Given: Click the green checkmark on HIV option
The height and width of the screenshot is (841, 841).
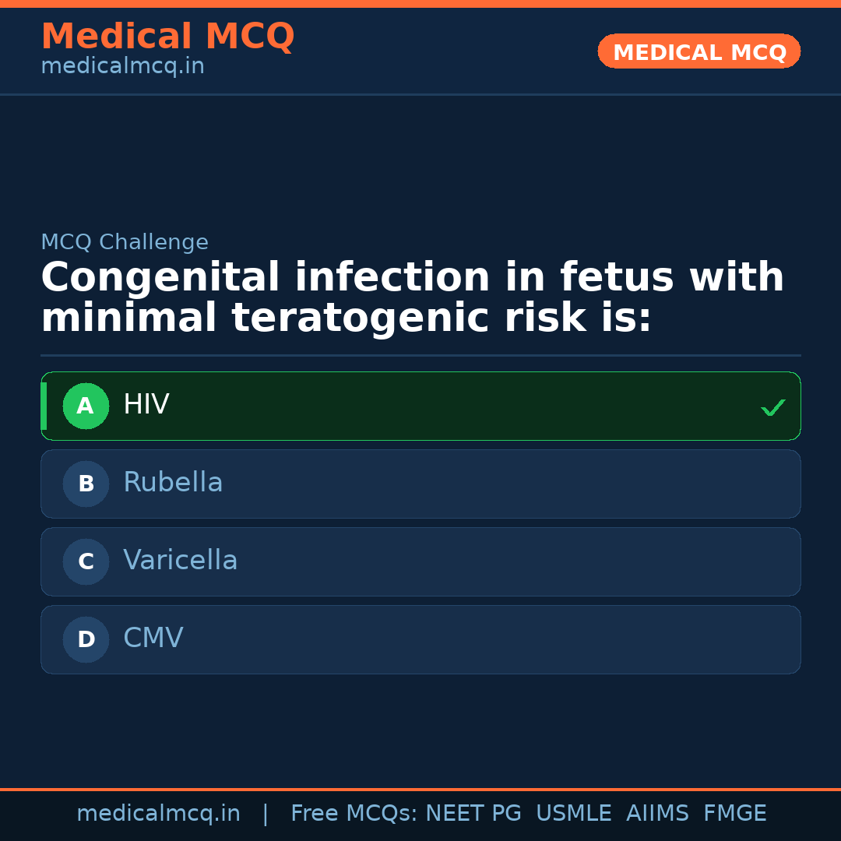Looking at the screenshot, I should (772, 407).
